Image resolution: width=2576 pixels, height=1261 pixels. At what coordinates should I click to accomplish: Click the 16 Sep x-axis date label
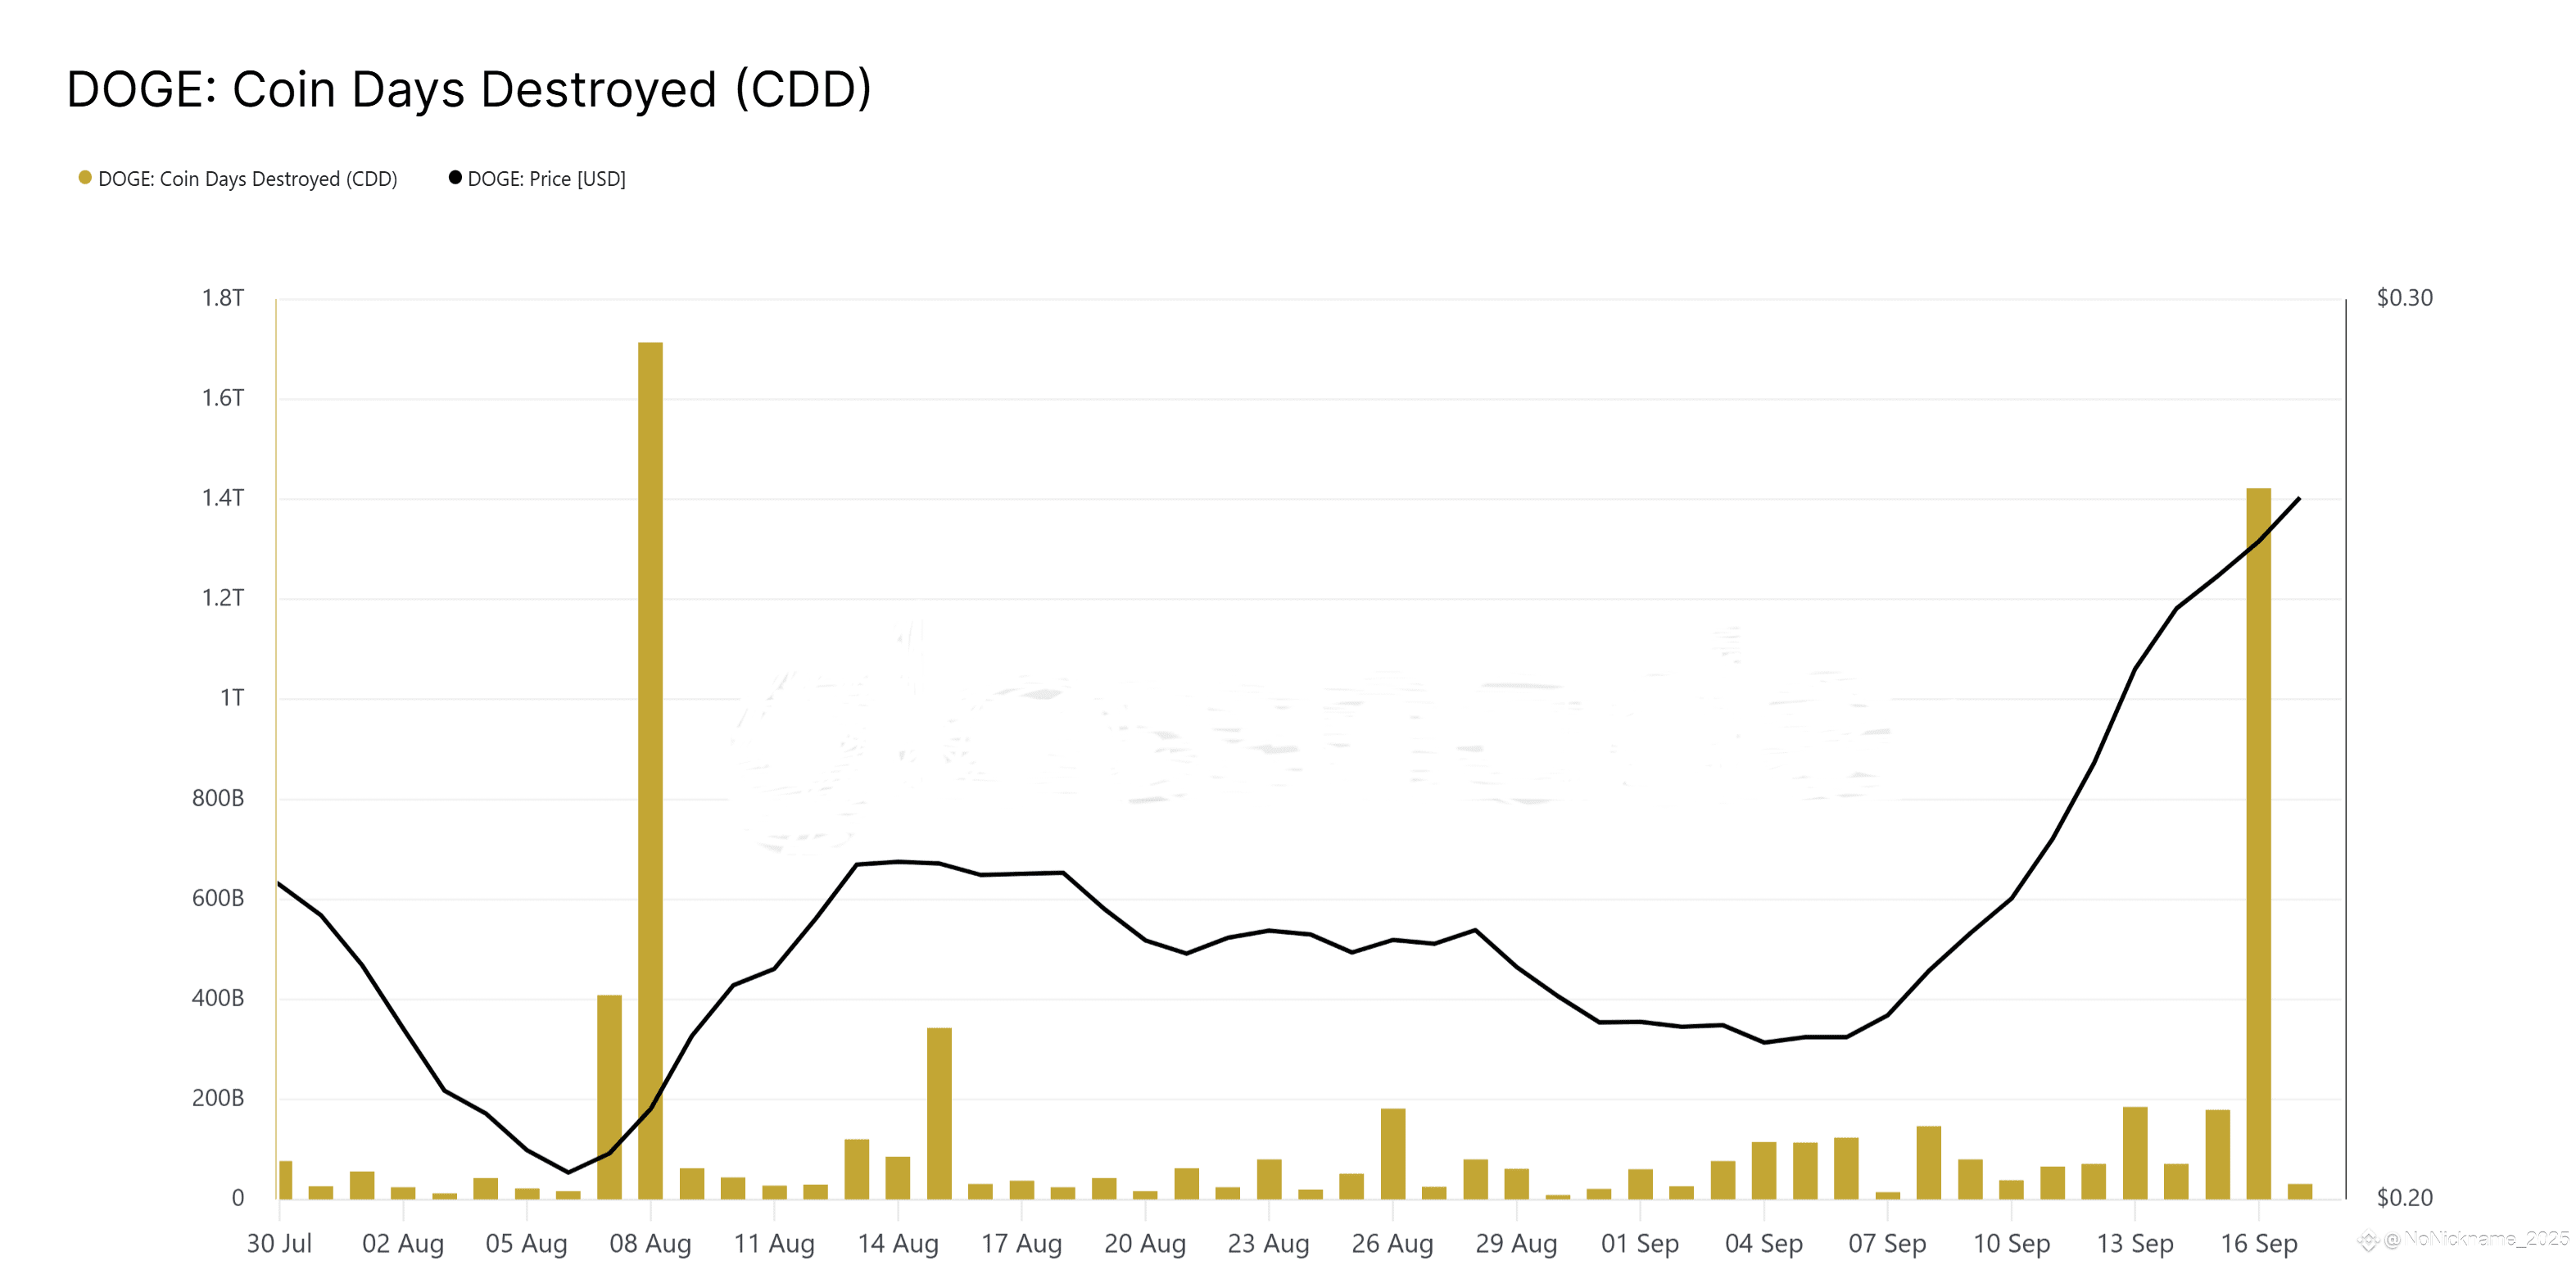[2259, 1243]
